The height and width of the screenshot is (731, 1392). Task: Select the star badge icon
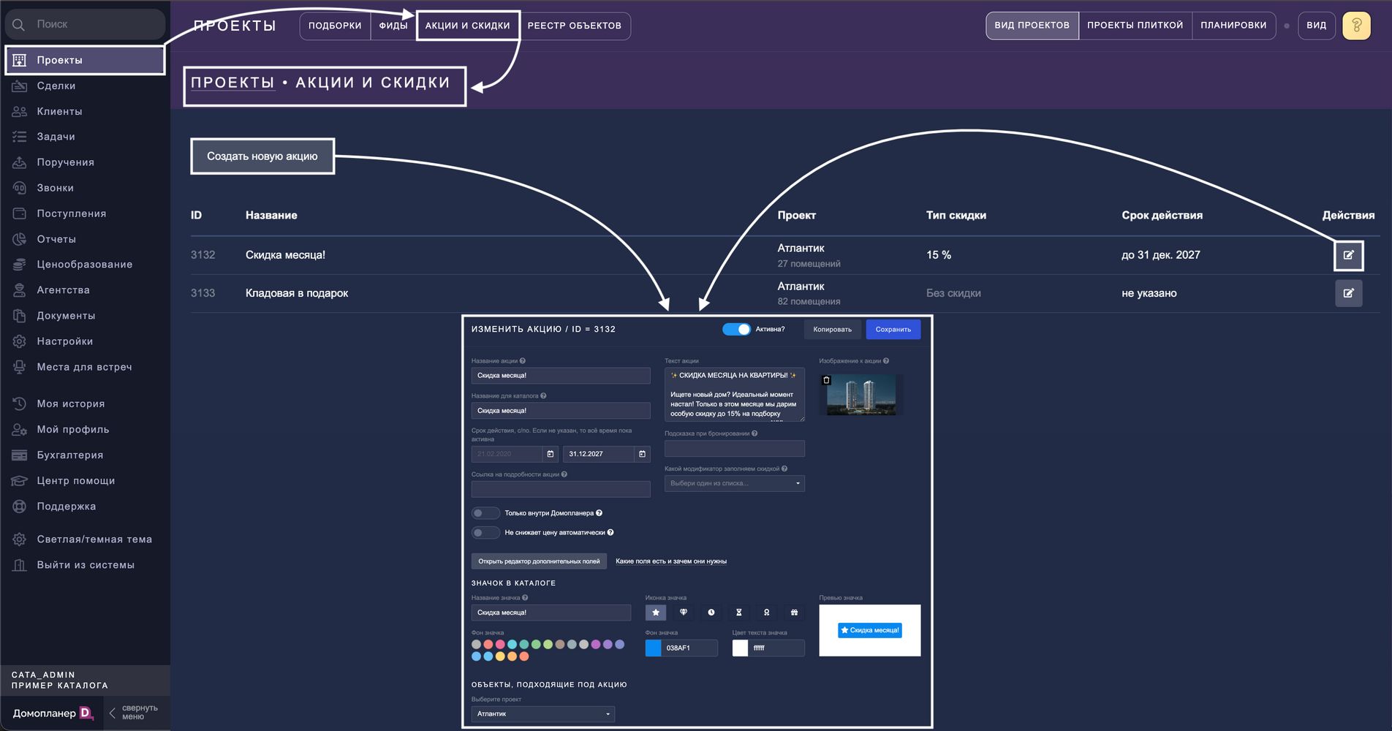[x=656, y=613]
